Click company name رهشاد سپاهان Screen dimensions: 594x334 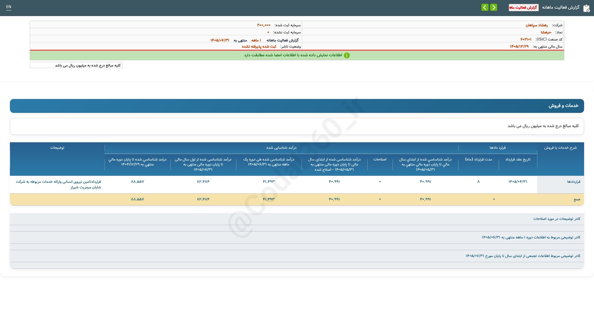pos(537,25)
